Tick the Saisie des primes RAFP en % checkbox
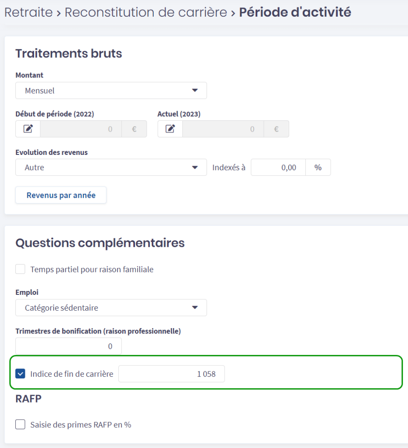Image resolution: width=408 pixels, height=448 pixels. [21, 424]
